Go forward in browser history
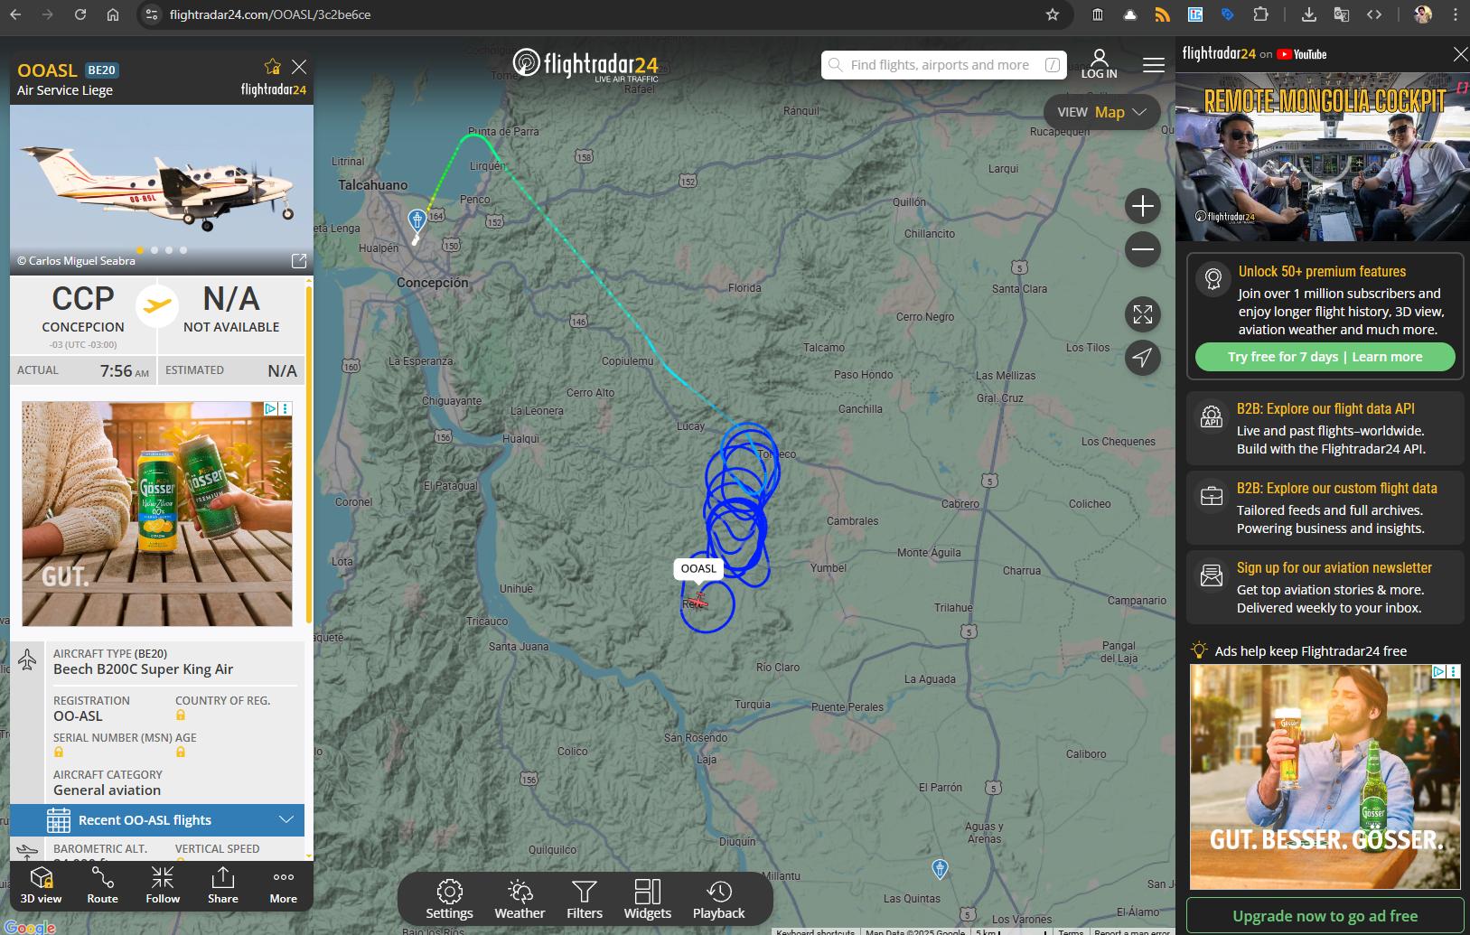This screenshot has height=935, width=1470. tap(47, 14)
